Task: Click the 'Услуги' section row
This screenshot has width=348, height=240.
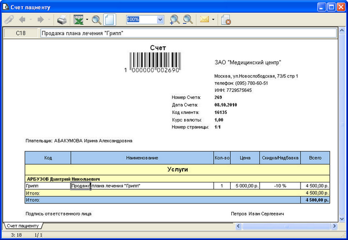Action: coord(178,169)
